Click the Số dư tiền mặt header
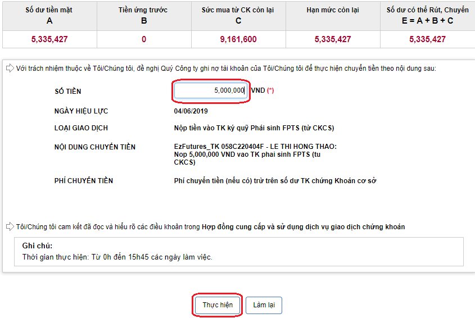The height and width of the screenshot is (318, 475). 49,15
